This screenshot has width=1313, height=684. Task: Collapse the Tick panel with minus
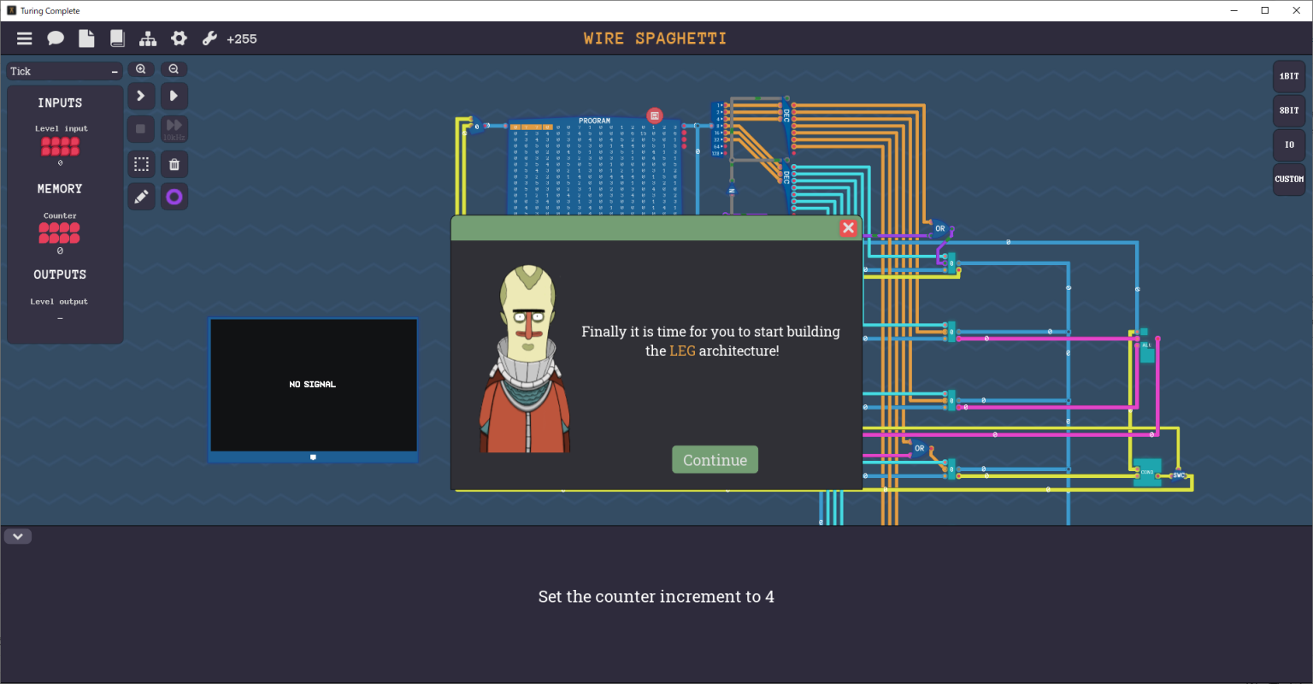click(115, 72)
